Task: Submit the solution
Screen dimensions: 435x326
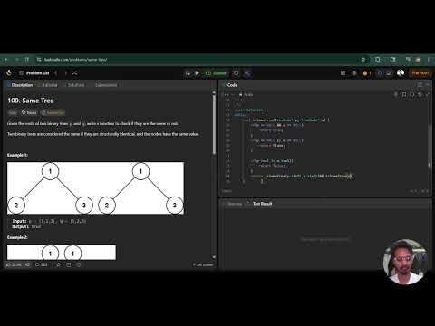Action: [216, 73]
